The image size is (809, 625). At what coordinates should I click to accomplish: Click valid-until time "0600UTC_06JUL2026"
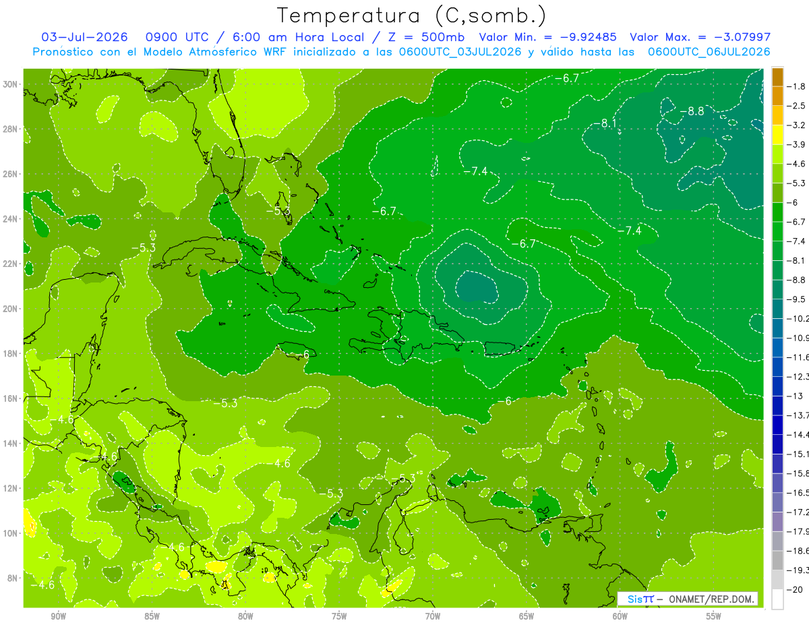709,51
